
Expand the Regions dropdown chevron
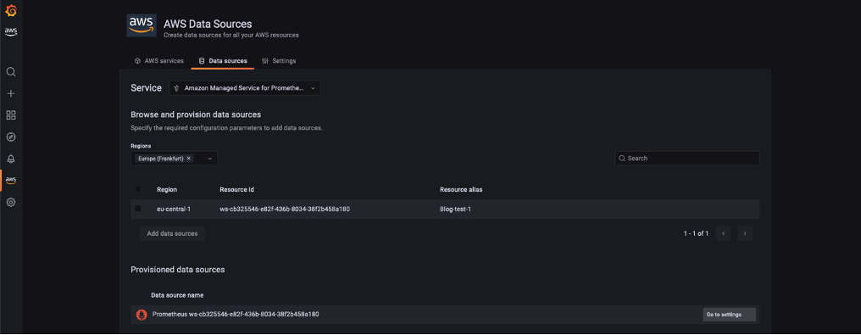pyautogui.click(x=209, y=158)
